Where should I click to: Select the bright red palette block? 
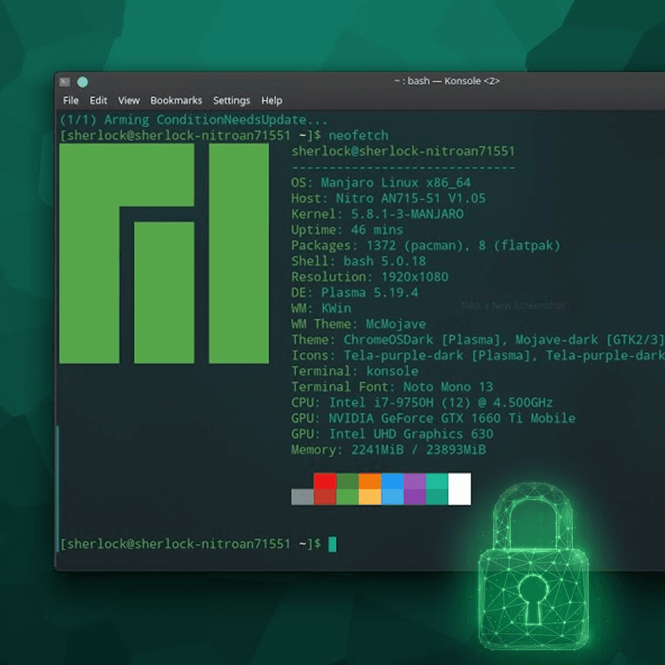[325, 481]
